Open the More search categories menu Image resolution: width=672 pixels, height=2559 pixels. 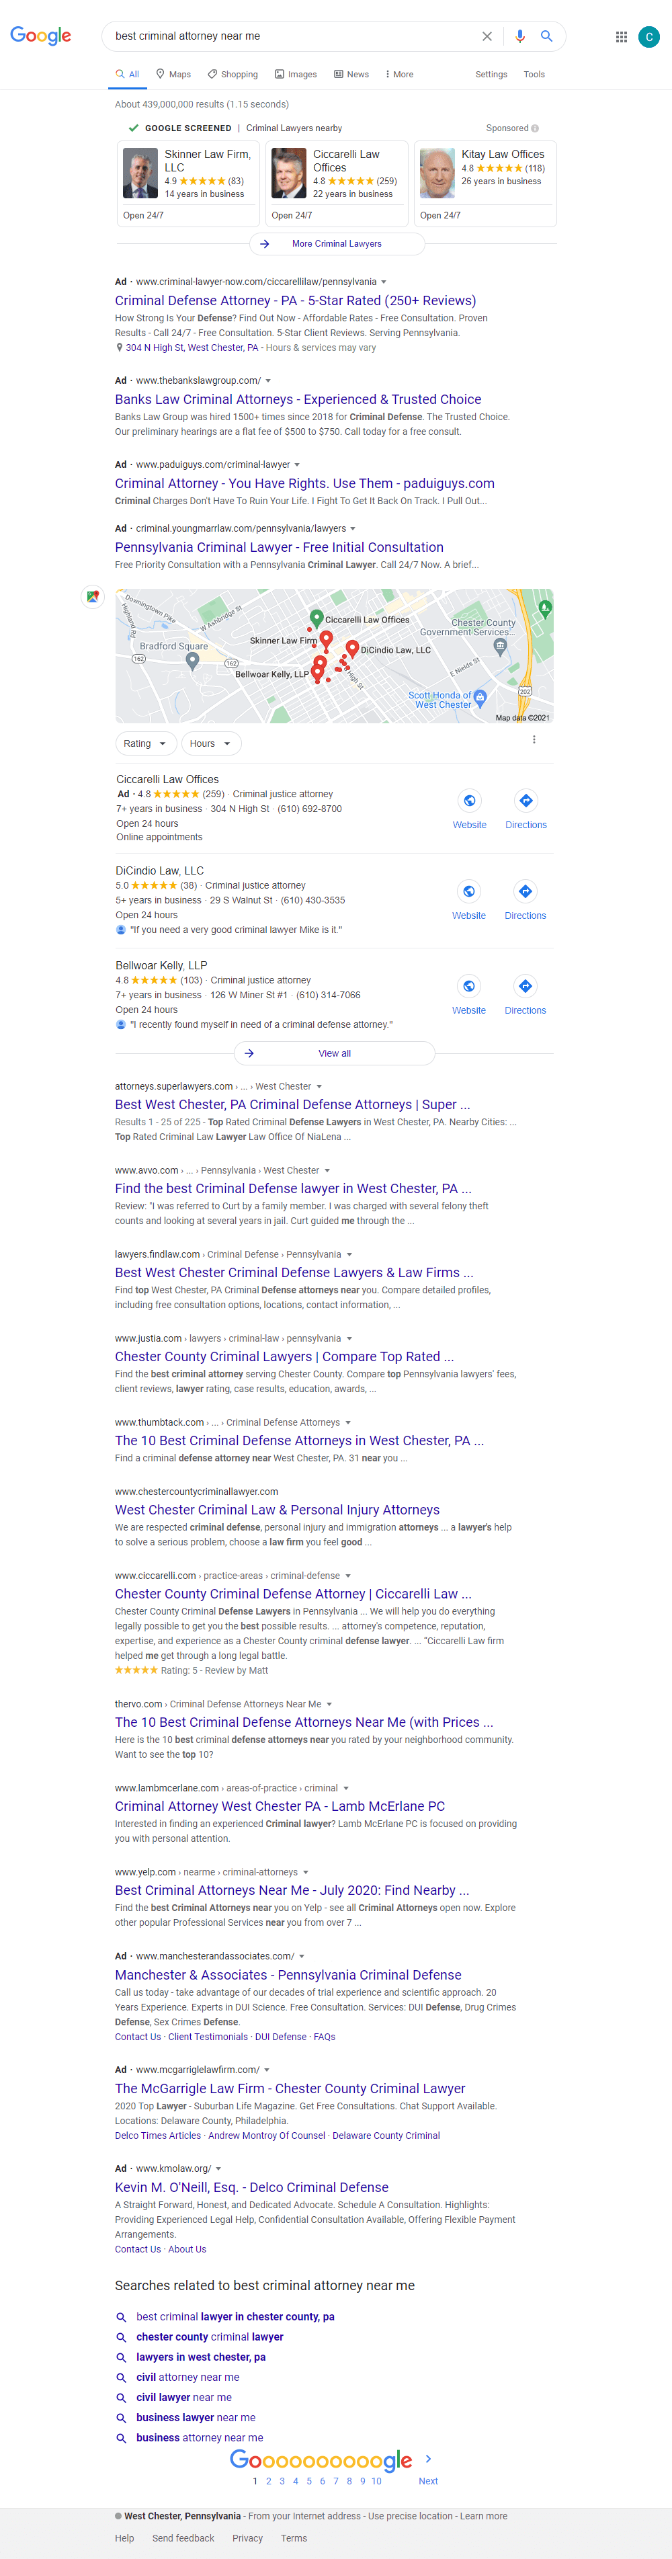399,75
